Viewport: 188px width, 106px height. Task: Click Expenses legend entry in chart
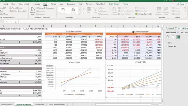pyautogui.click(x=80, y=95)
